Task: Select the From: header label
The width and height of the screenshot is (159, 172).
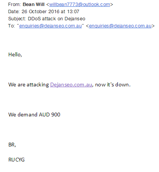Action: tap(14, 5)
